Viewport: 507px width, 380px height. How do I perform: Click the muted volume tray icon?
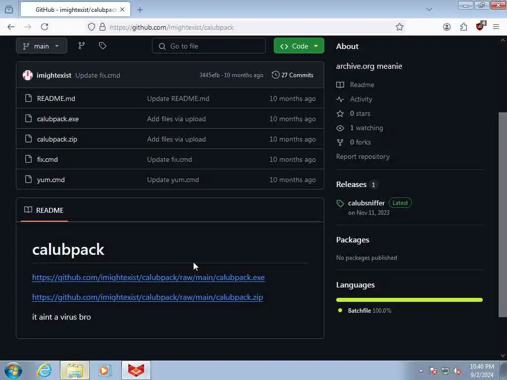(x=457, y=371)
